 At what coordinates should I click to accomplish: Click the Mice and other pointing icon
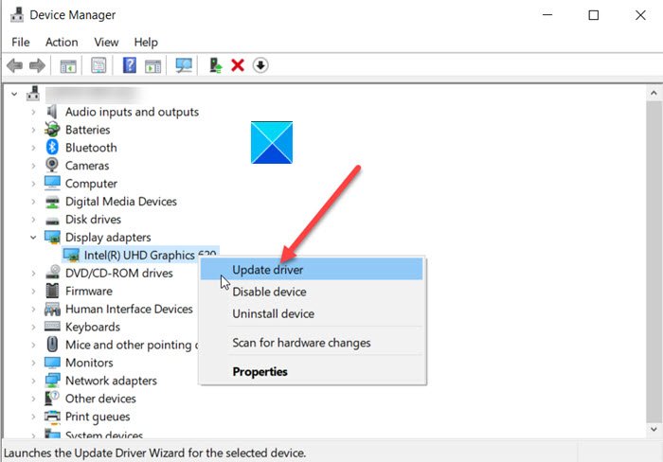coord(52,345)
